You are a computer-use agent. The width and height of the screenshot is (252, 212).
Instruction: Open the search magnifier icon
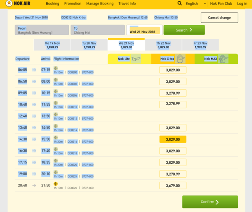(179, 3)
